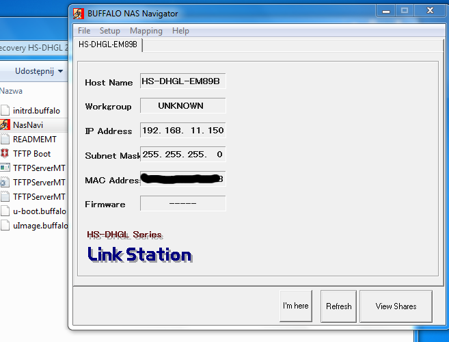
Task: Click the Refresh button
Action: tap(338, 306)
